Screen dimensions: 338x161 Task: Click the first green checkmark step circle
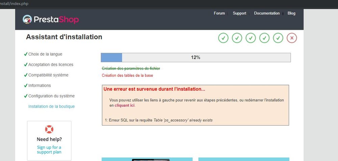(x=223, y=38)
